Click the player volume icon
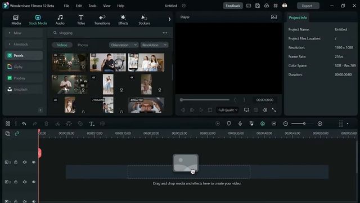Screen dimensions: 360x203 [265, 110]
